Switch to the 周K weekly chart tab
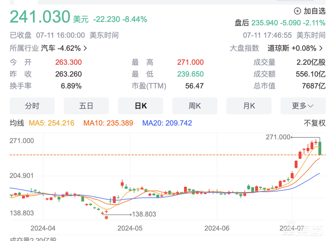 pyautogui.click(x=194, y=106)
